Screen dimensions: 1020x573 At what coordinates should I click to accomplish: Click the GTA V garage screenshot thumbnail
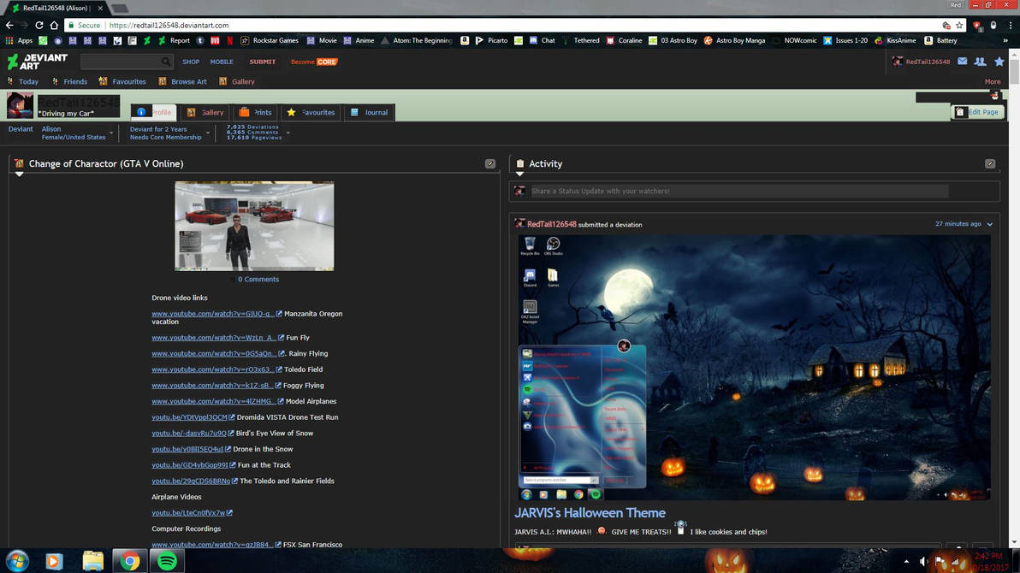(254, 226)
